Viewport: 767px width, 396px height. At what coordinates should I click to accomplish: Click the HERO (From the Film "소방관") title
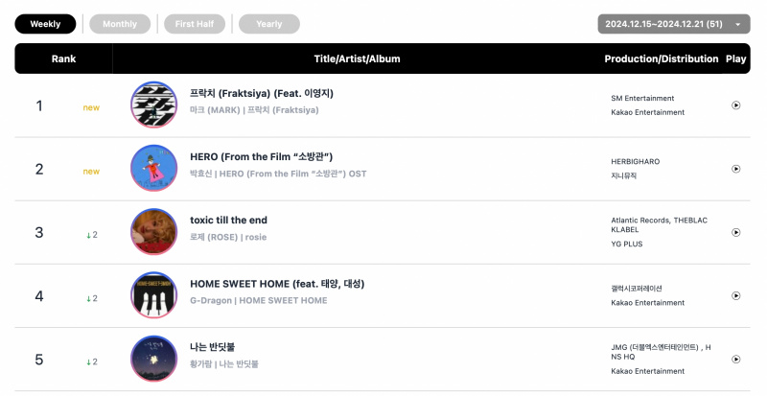pyautogui.click(x=261, y=157)
